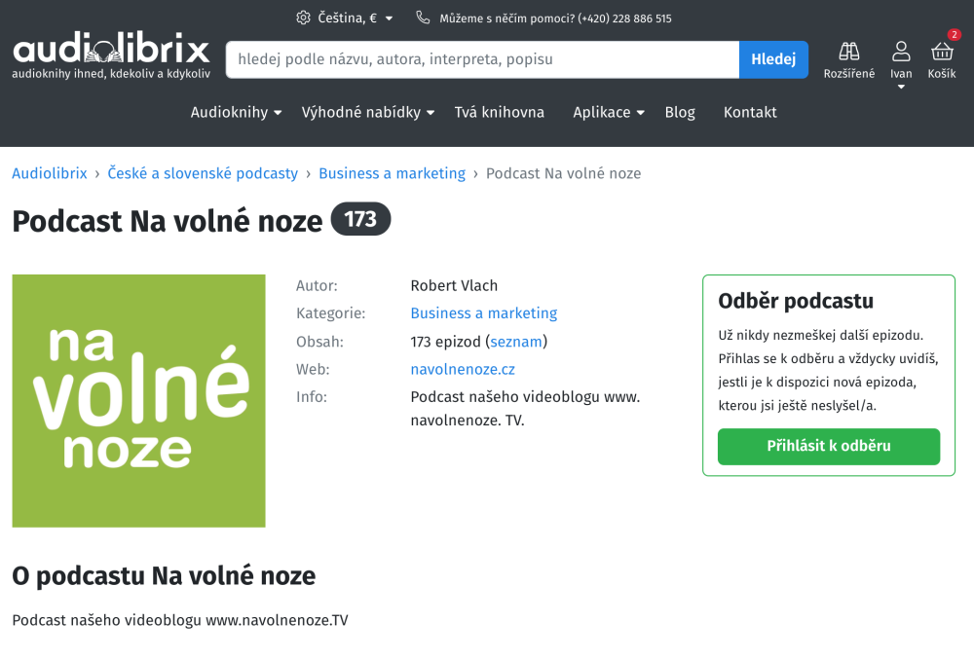Click the O podcastu Na volné noze heading
This screenshot has height=660, width=974.
click(x=164, y=576)
